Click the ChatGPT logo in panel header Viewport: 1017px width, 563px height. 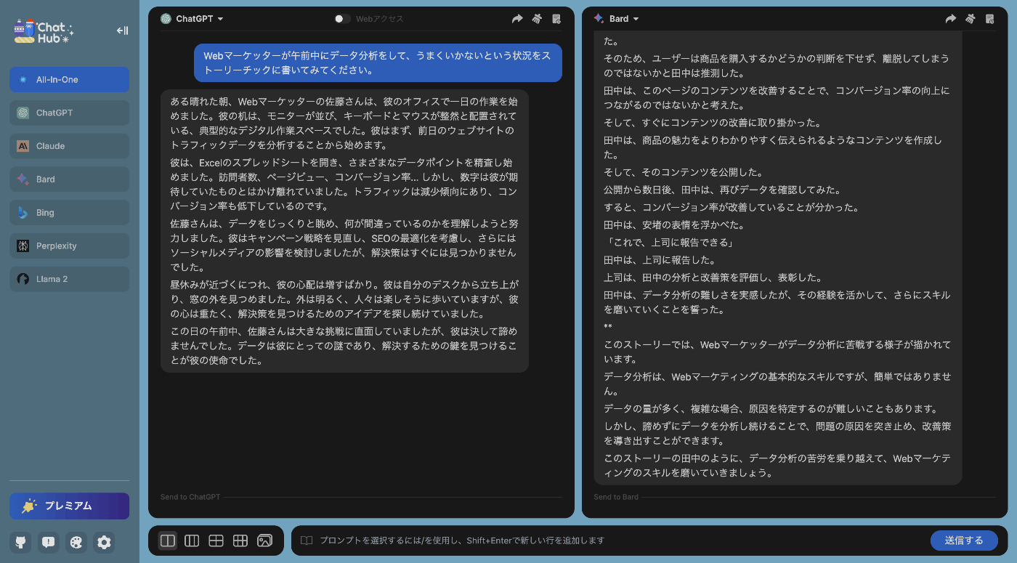pyautogui.click(x=166, y=19)
